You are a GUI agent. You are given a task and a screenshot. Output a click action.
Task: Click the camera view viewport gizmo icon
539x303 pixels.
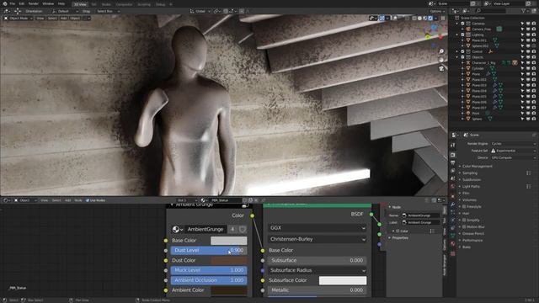(441, 68)
